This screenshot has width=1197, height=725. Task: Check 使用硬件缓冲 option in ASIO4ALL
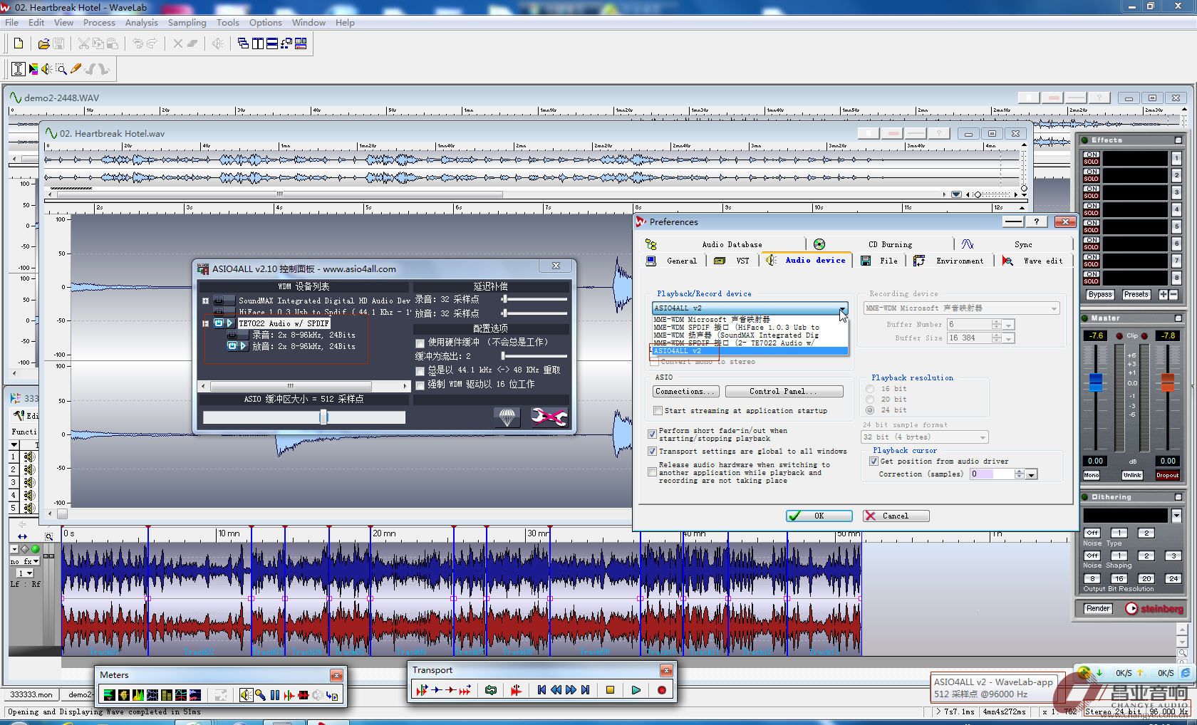(420, 343)
